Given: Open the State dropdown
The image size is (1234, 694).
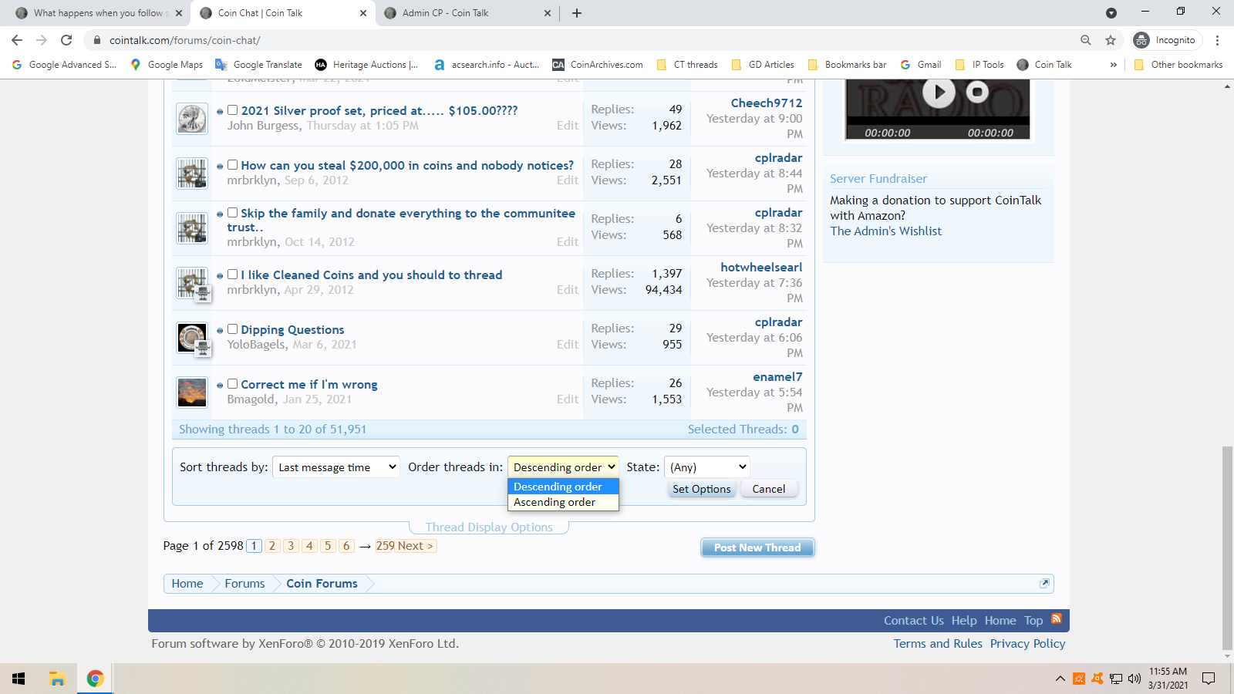Looking at the screenshot, I should coord(706,467).
